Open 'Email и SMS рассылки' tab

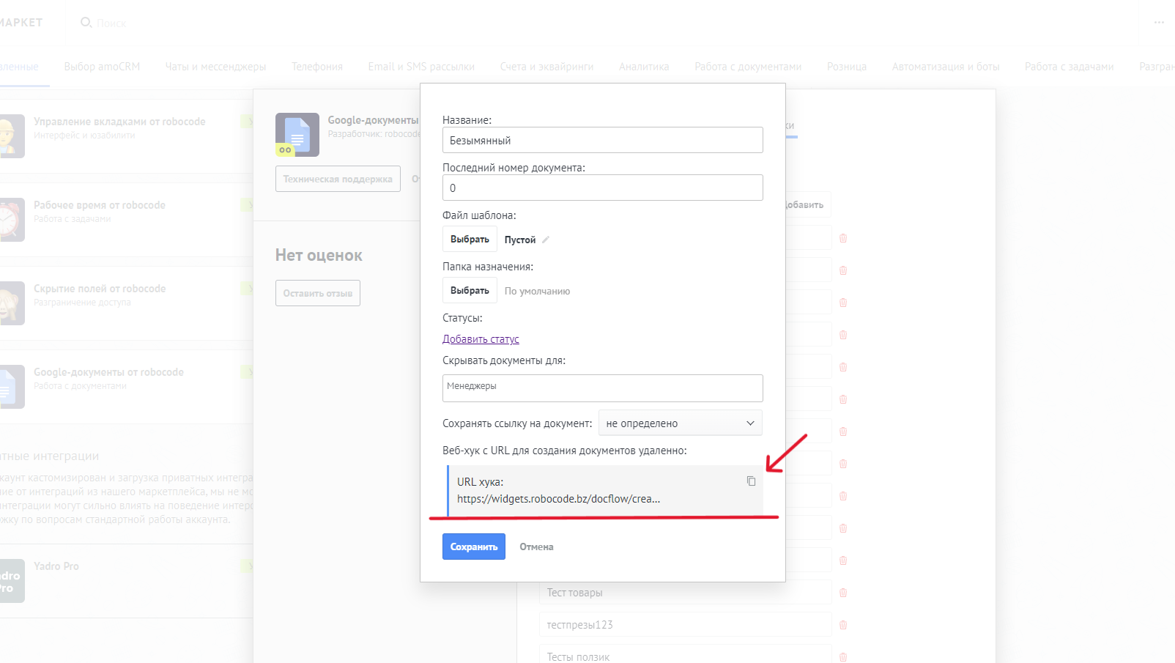pos(421,67)
